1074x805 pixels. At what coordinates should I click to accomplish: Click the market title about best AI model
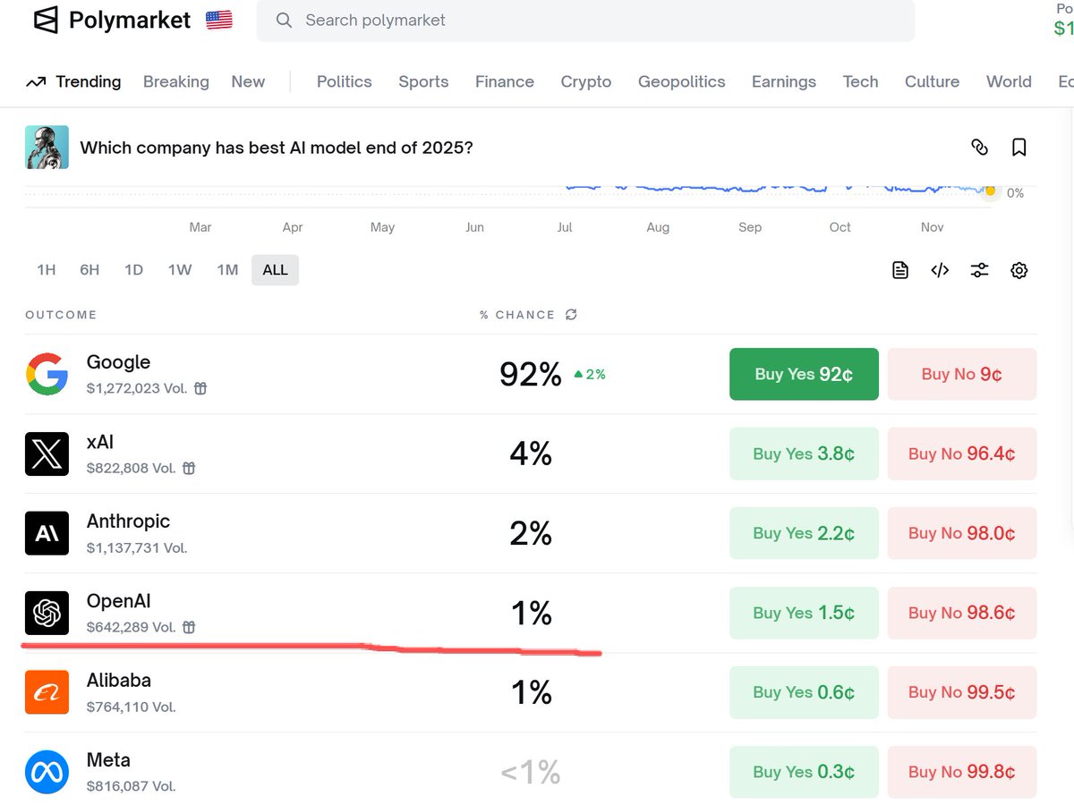[x=277, y=148]
